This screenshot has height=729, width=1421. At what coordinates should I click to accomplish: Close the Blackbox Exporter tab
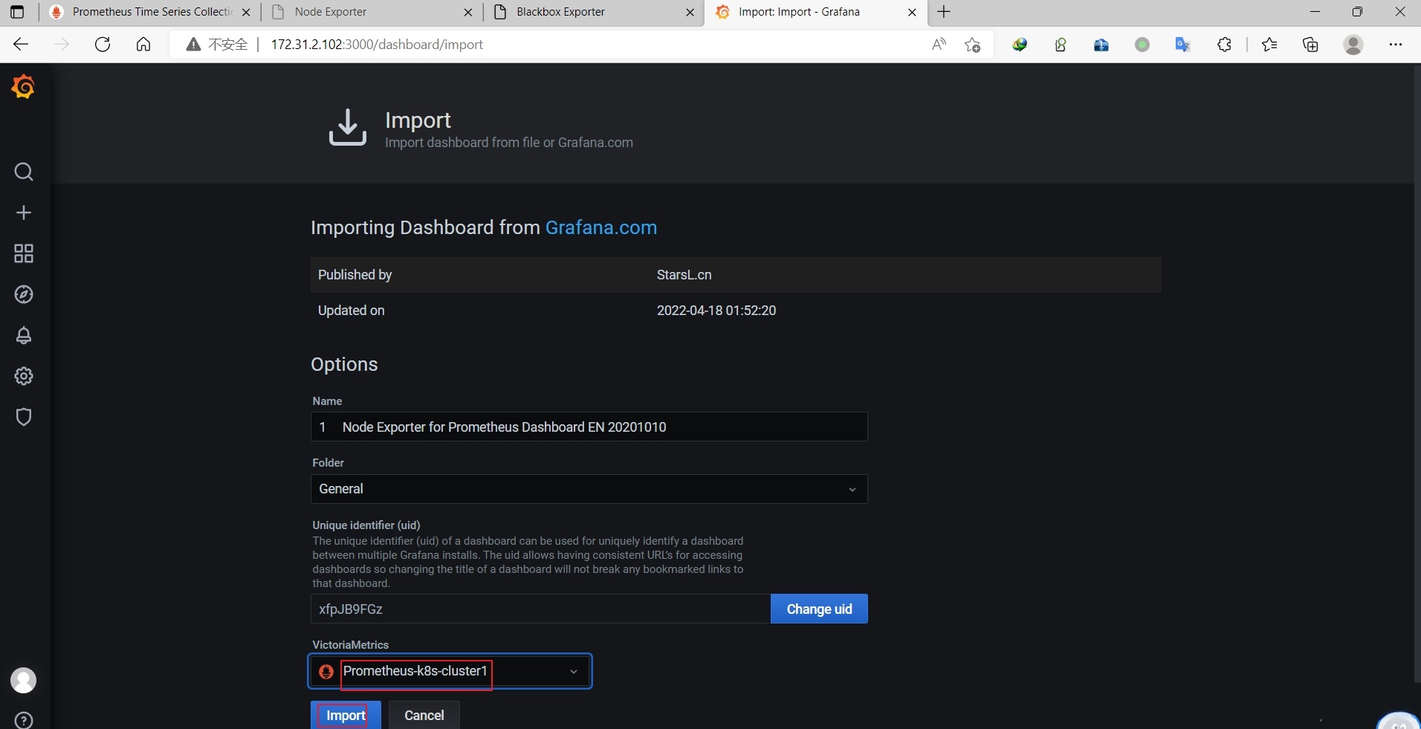coord(690,12)
